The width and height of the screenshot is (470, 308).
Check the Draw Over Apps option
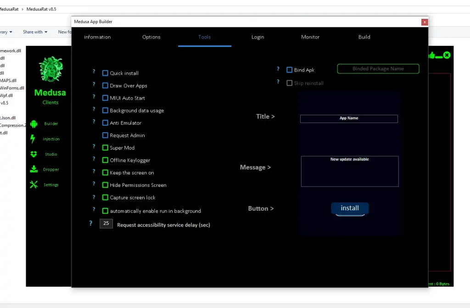pos(105,85)
